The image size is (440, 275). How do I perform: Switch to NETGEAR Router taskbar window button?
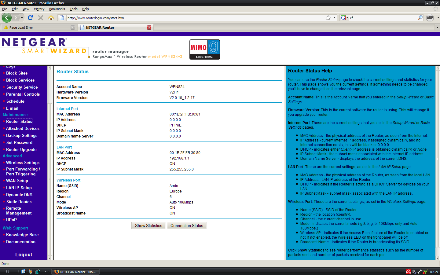click(x=75, y=272)
